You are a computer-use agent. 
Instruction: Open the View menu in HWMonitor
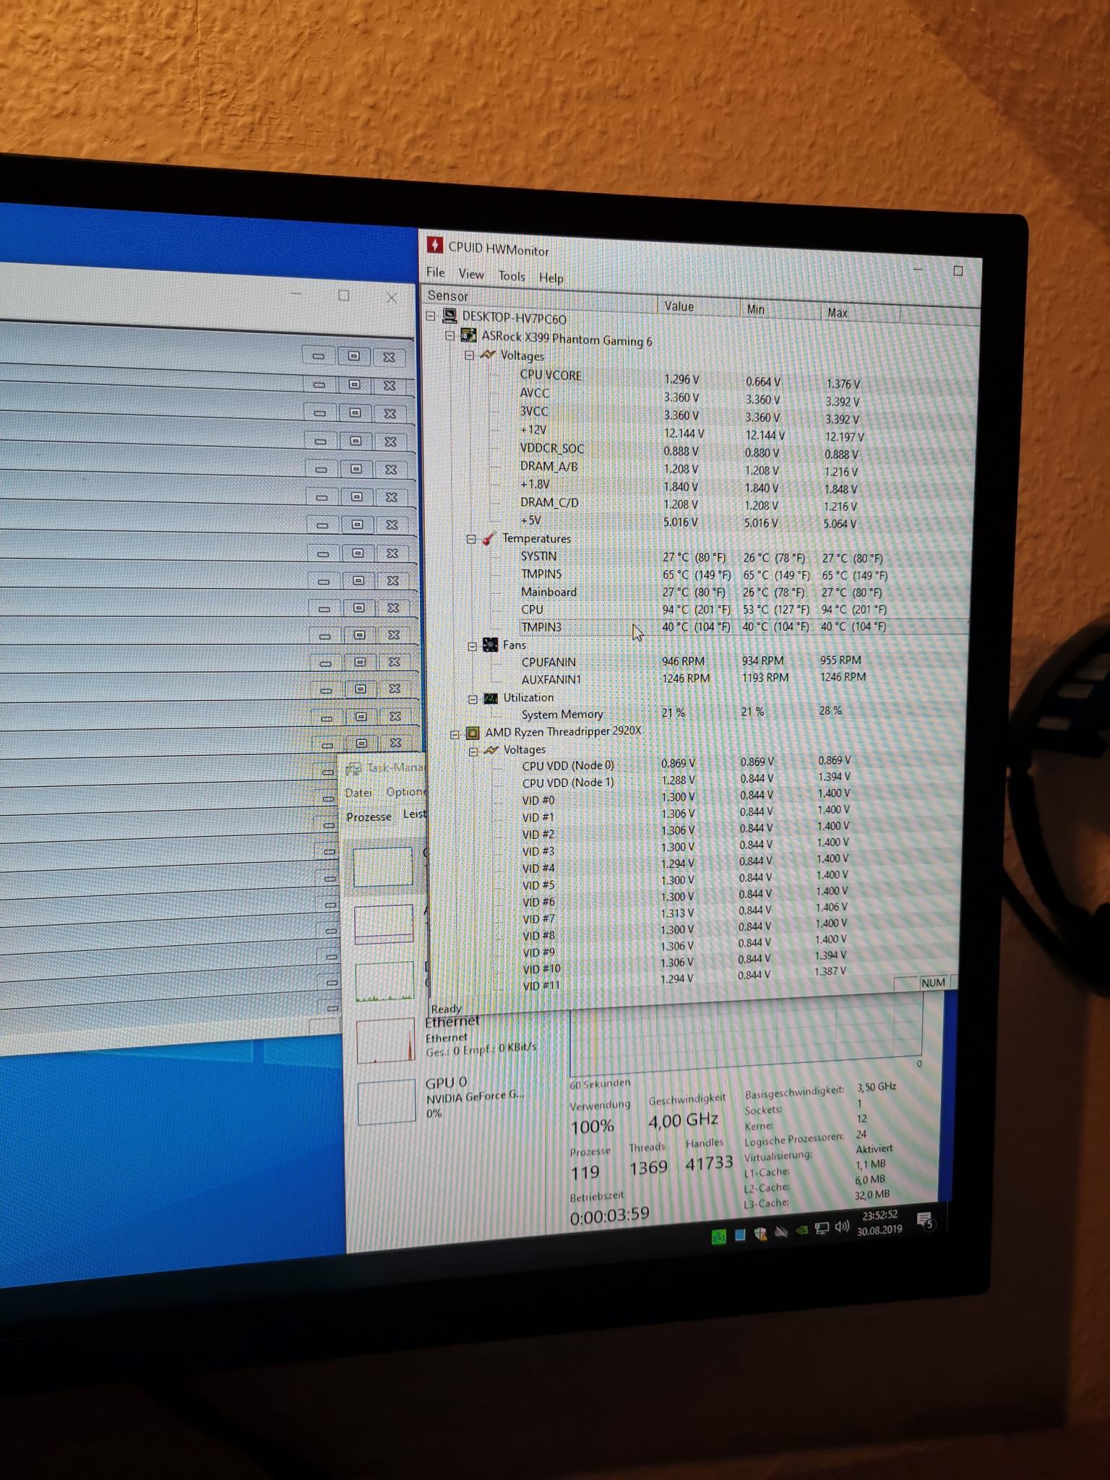(x=471, y=274)
